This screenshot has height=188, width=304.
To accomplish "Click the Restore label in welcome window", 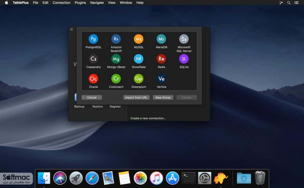I will [x=98, y=107].
